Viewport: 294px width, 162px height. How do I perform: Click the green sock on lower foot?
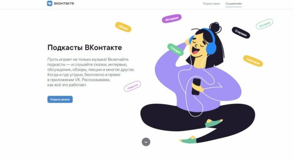pyautogui.click(x=189, y=140)
